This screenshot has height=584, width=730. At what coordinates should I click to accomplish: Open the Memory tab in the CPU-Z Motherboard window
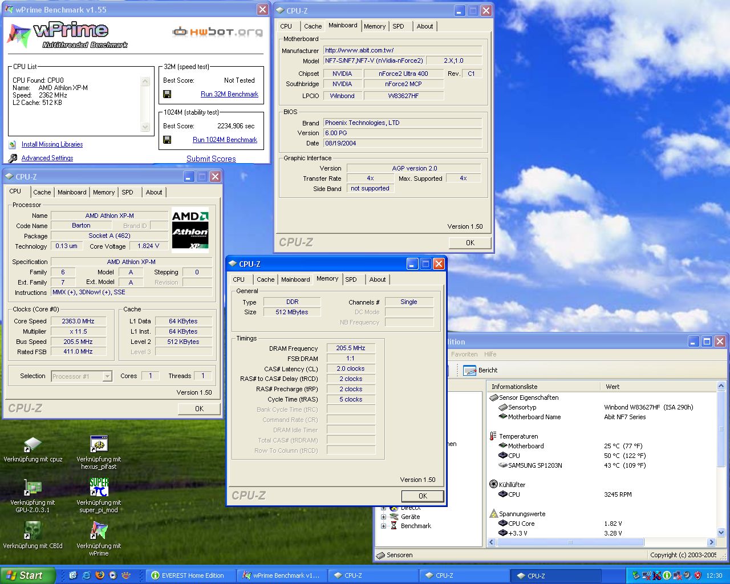coord(375,26)
